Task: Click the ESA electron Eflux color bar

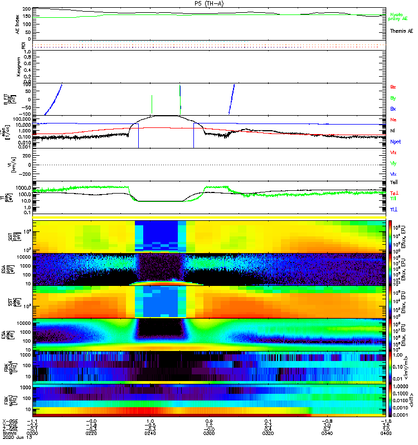Action: click(x=390, y=335)
